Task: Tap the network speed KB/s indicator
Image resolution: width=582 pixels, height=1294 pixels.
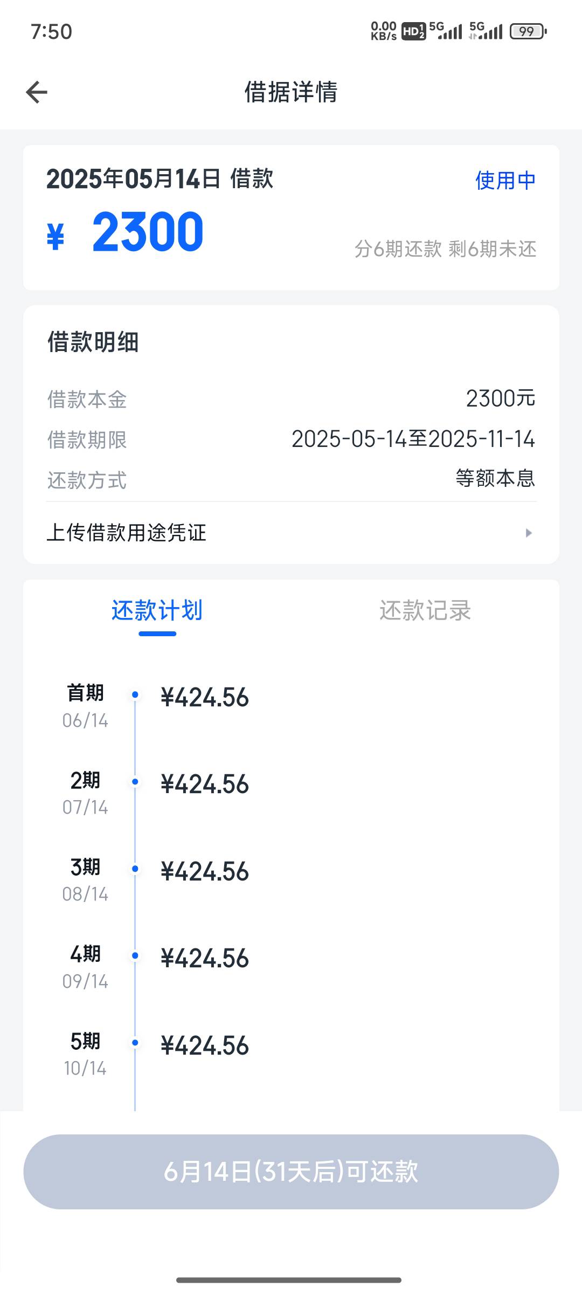Action: 384,31
